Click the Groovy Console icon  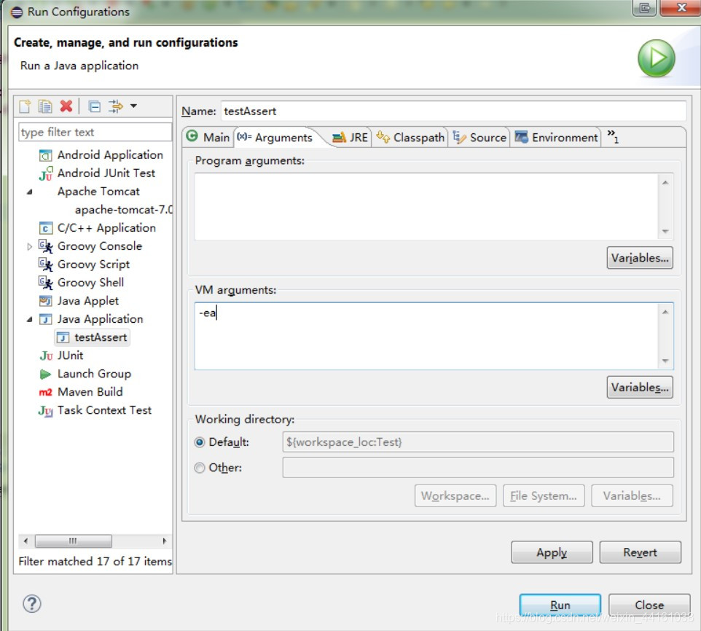tap(46, 247)
